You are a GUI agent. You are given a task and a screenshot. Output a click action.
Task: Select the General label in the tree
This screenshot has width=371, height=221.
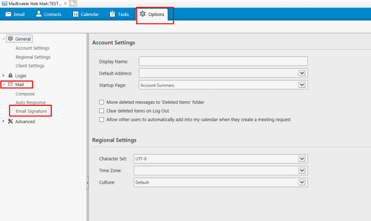point(23,39)
